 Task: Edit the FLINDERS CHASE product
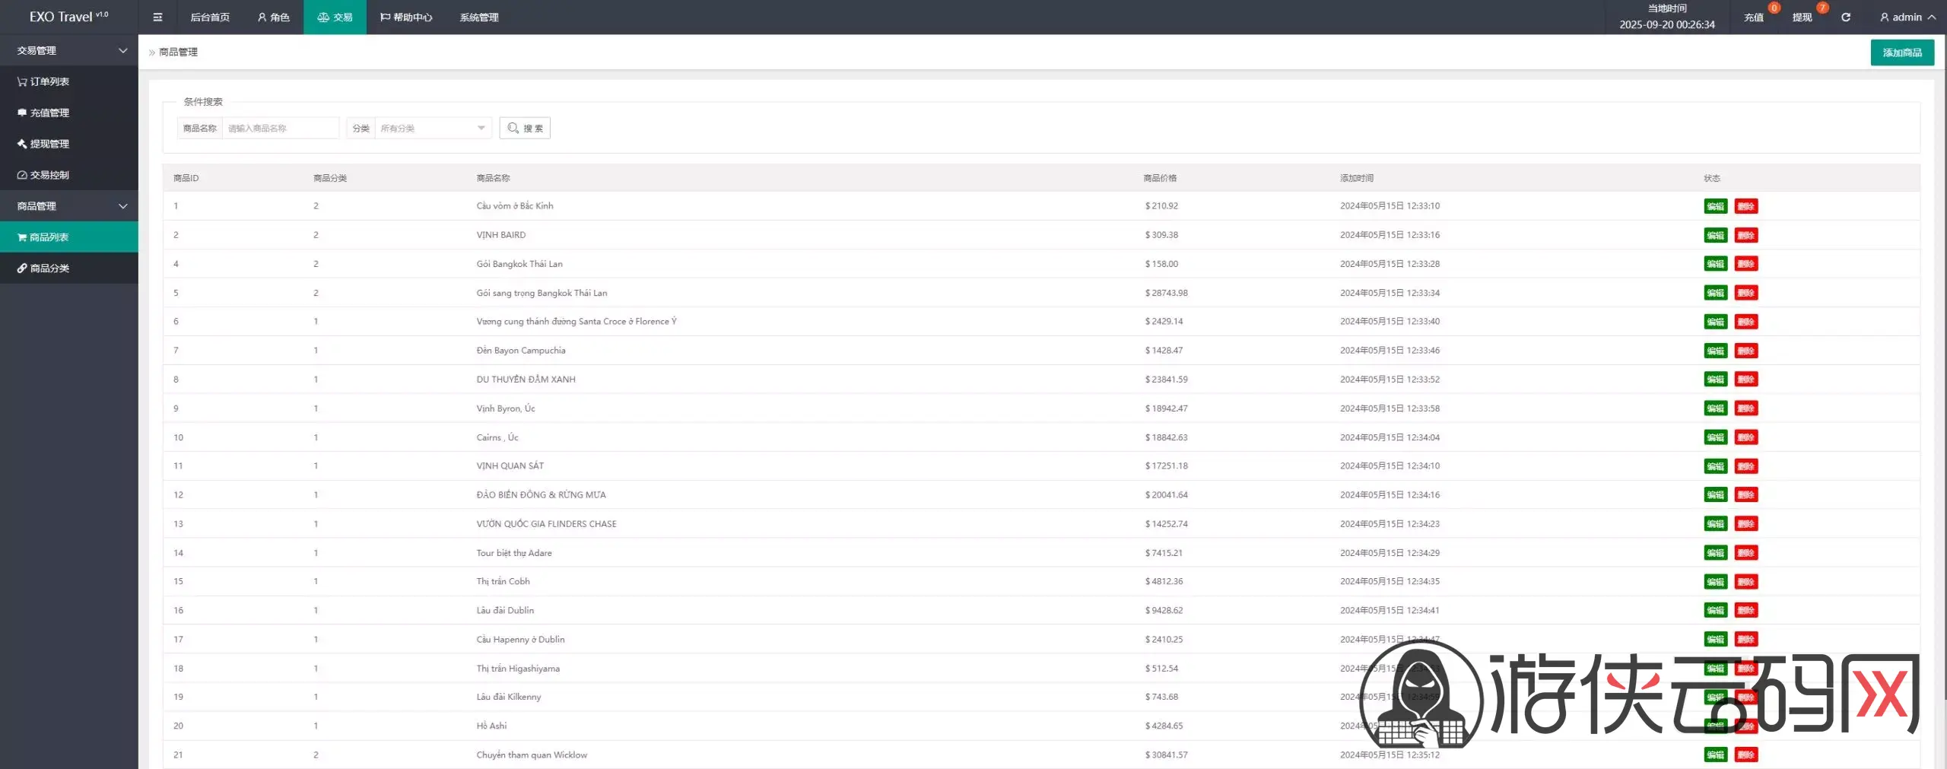click(x=1715, y=524)
